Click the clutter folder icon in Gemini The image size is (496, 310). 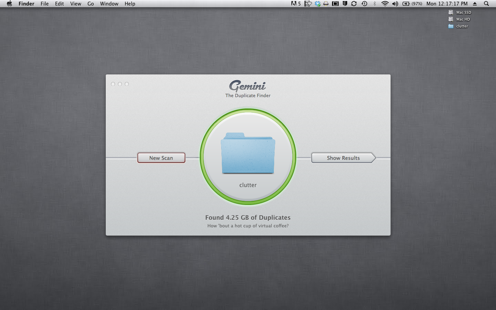tap(248, 153)
